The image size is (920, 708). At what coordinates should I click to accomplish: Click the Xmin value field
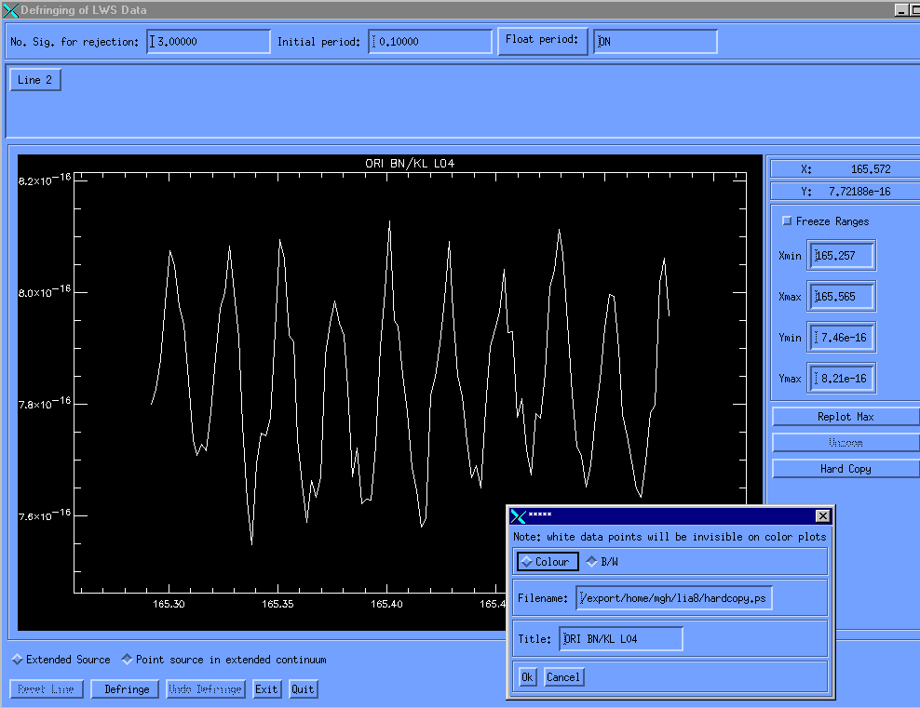click(x=842, y=256)
